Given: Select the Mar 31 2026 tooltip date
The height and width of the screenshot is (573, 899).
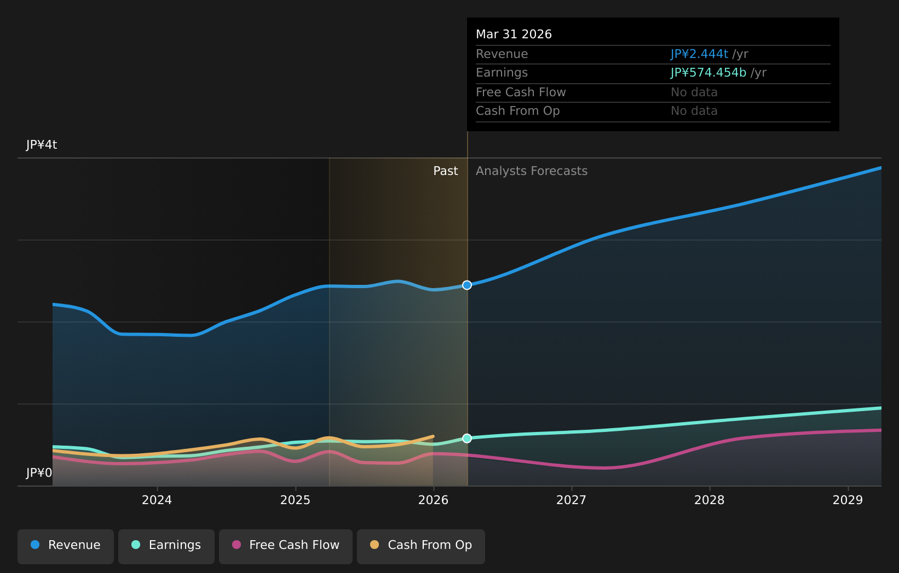Looking at the screenshot, I should 514,34.
